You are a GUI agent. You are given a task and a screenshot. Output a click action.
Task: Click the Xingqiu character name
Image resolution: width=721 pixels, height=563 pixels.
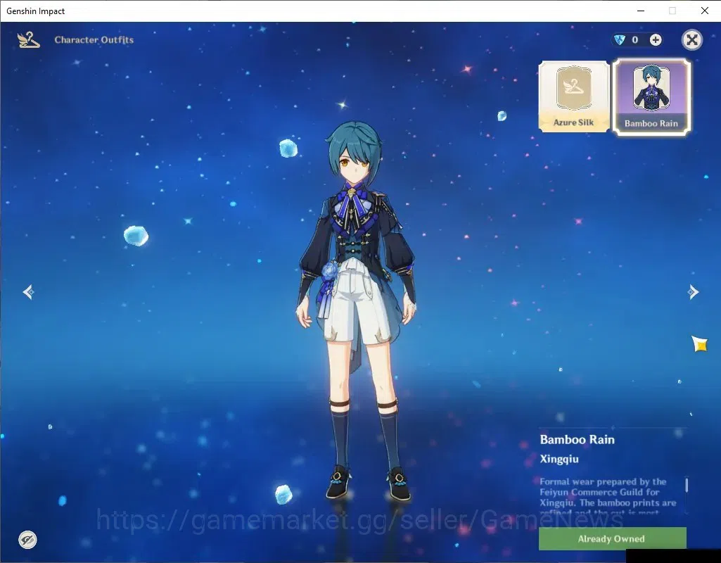point(559,459)
